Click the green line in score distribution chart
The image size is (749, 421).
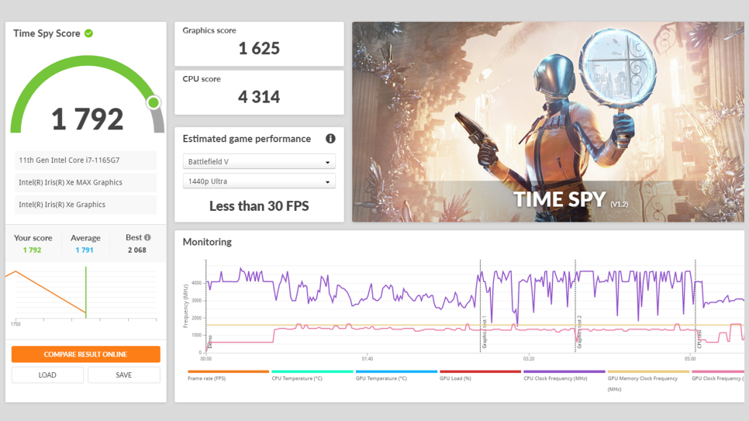[86, 292]
